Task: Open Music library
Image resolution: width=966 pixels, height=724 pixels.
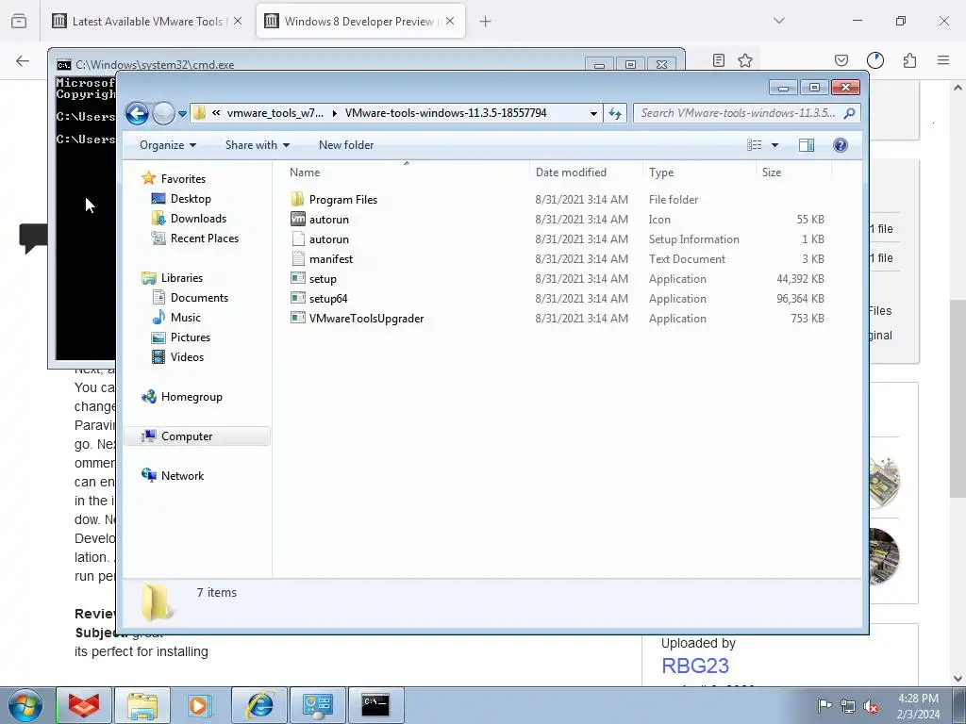Action: pyautogui.click(x=186, y=317)
